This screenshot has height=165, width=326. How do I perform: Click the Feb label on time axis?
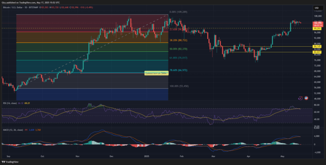[x=182, y=156]
